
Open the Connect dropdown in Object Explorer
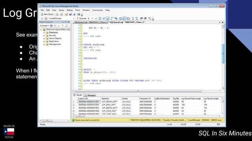point(44,25)
